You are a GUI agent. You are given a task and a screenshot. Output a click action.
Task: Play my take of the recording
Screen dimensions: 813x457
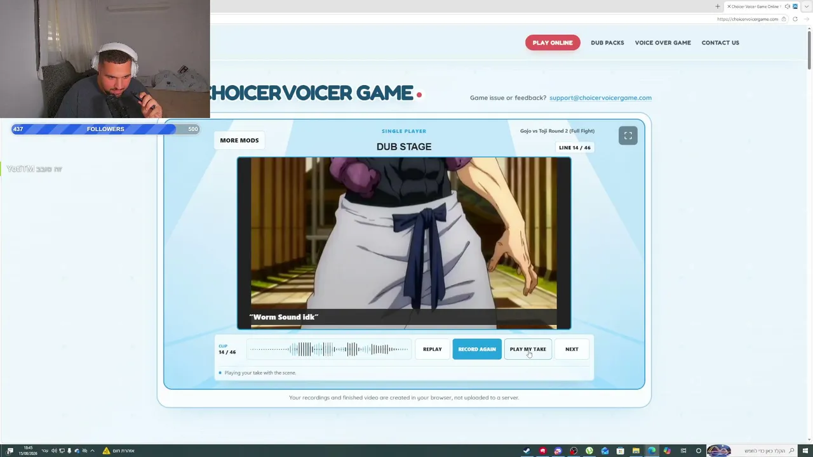[x=528, y=349]
